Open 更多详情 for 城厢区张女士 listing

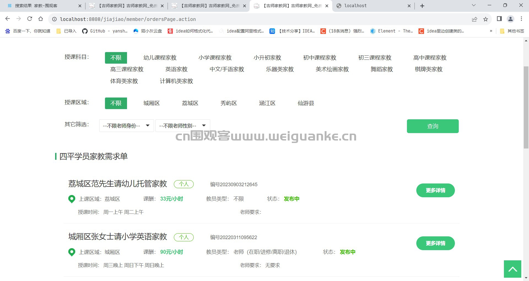(435, 243)
